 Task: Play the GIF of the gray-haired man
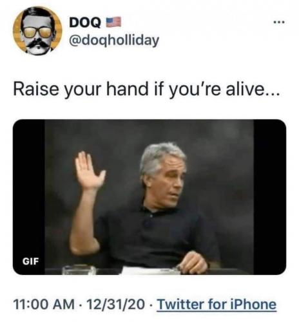[x=149, y=197]
